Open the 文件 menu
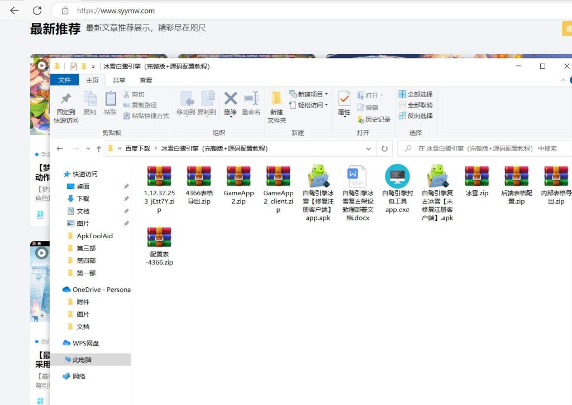Image resolution: width=572 pixels, height=405 pixels. 64,80
